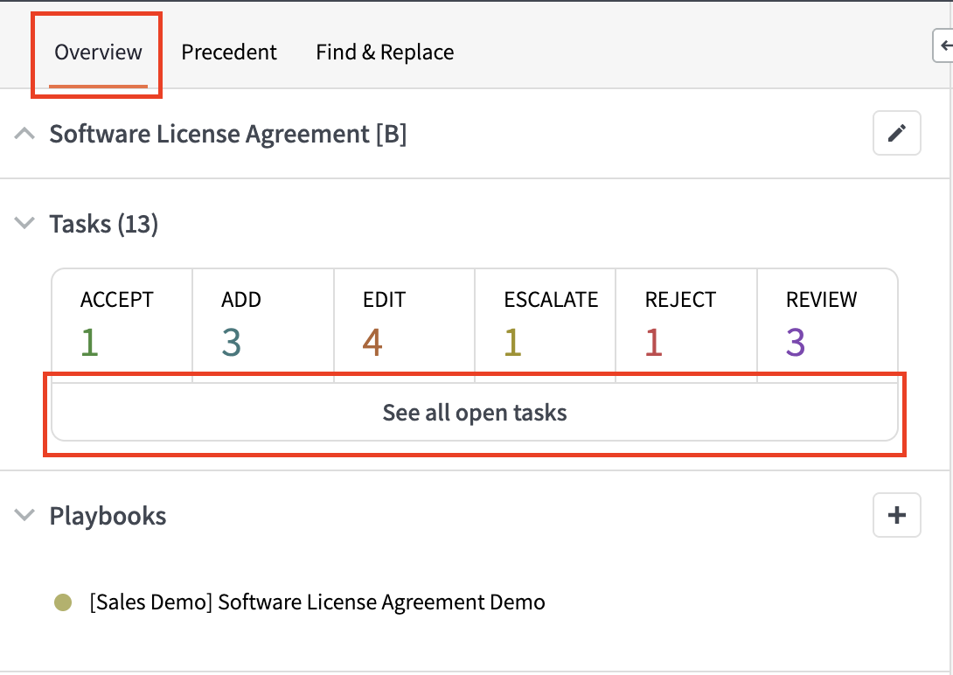This screenshot has height=675, width=953.
Task: Toggle the Playbooks section chevron
Action: coord(24,515)
